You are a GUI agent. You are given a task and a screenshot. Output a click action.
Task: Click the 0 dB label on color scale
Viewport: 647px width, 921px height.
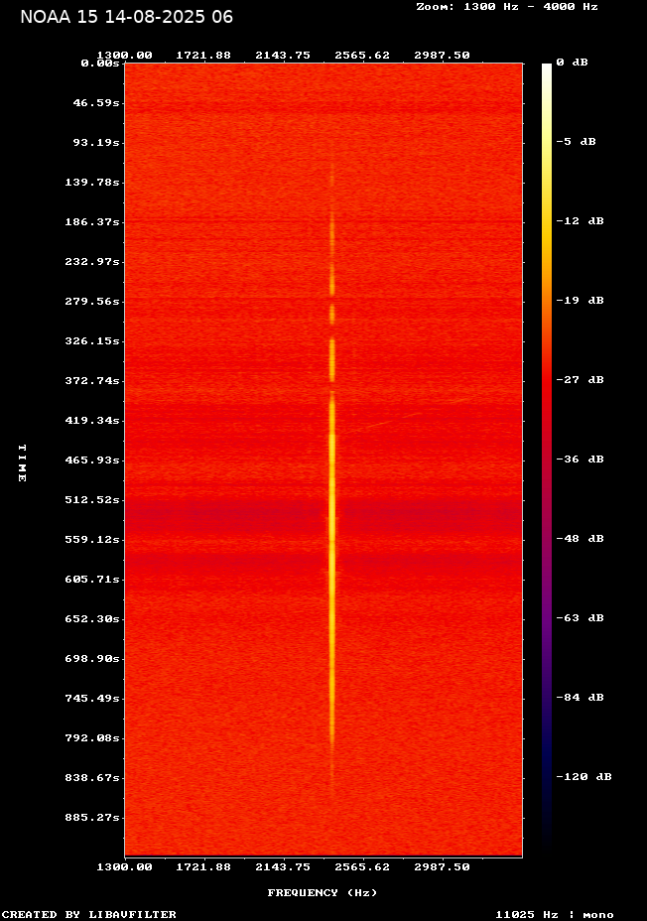(x=572, y=63)
